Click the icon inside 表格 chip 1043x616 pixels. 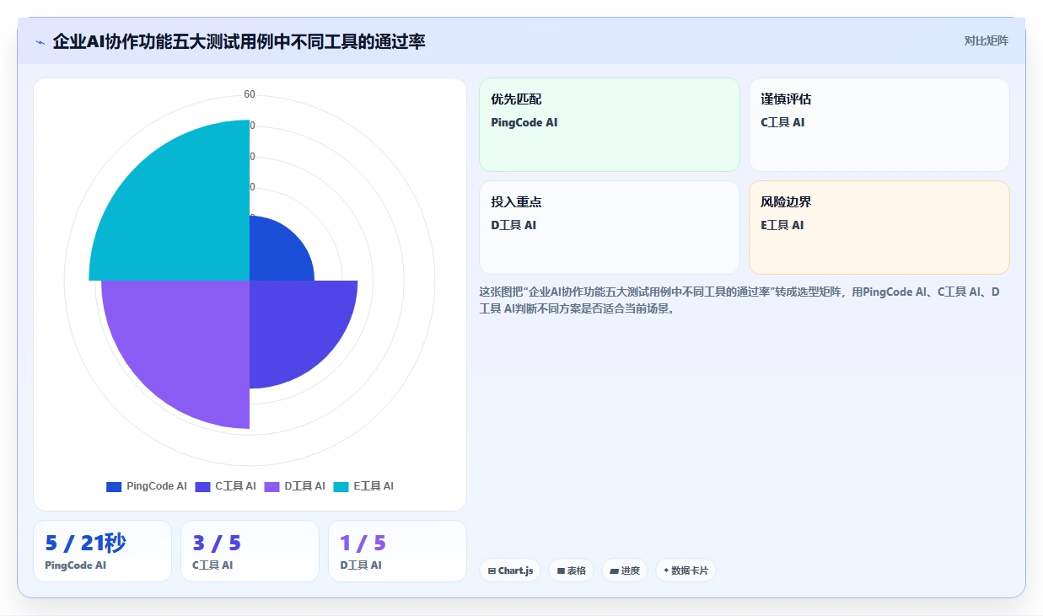[x=561, y=570]
